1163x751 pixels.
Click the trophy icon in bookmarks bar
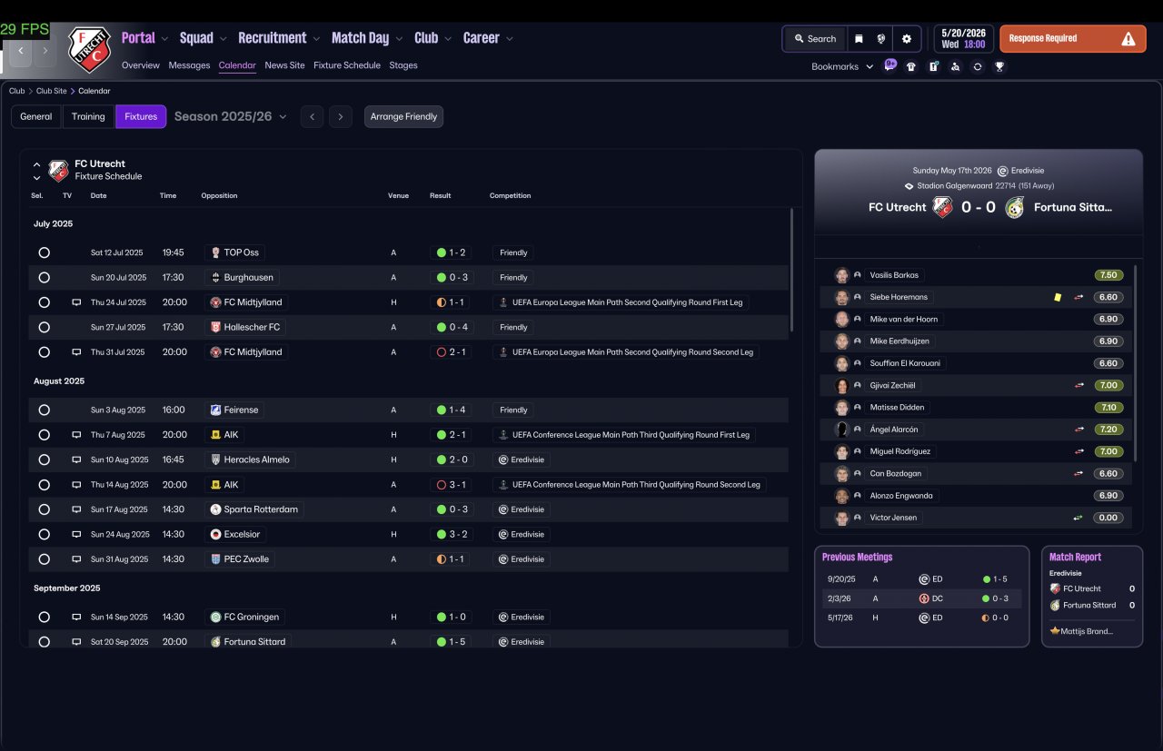999,66
